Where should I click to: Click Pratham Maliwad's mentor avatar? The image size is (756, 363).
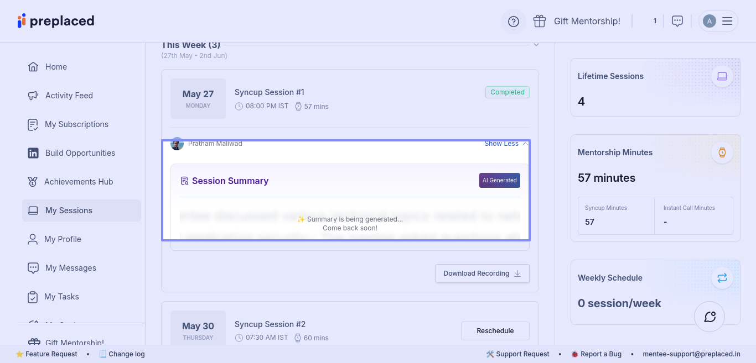(177, 144)
